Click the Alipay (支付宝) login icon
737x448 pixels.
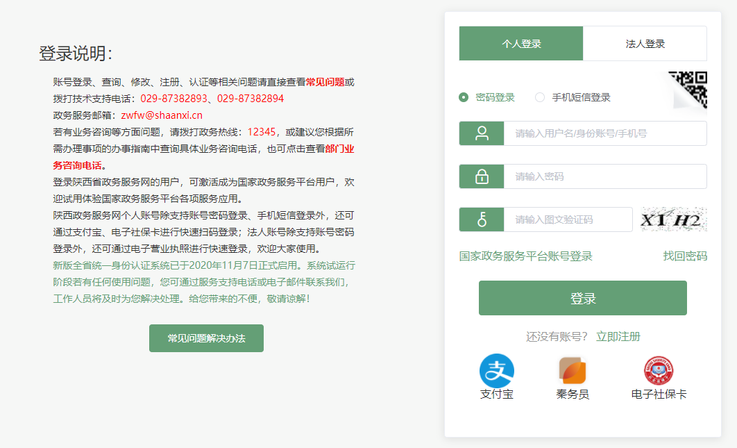[x=496, y=371]
